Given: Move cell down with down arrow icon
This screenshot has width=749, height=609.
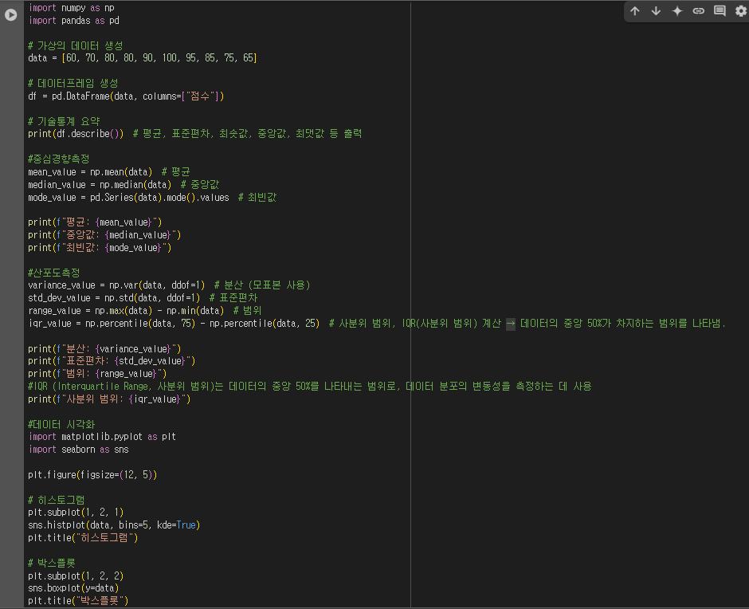Looking at the screenshot, I should point(656,11).
